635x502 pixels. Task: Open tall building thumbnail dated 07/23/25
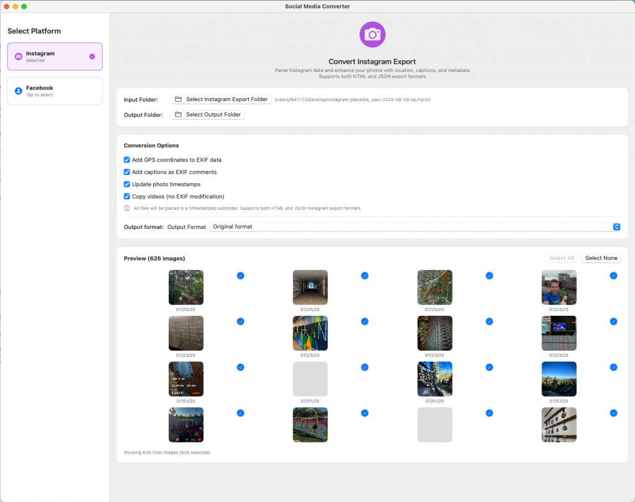click(x=435, y=333)
